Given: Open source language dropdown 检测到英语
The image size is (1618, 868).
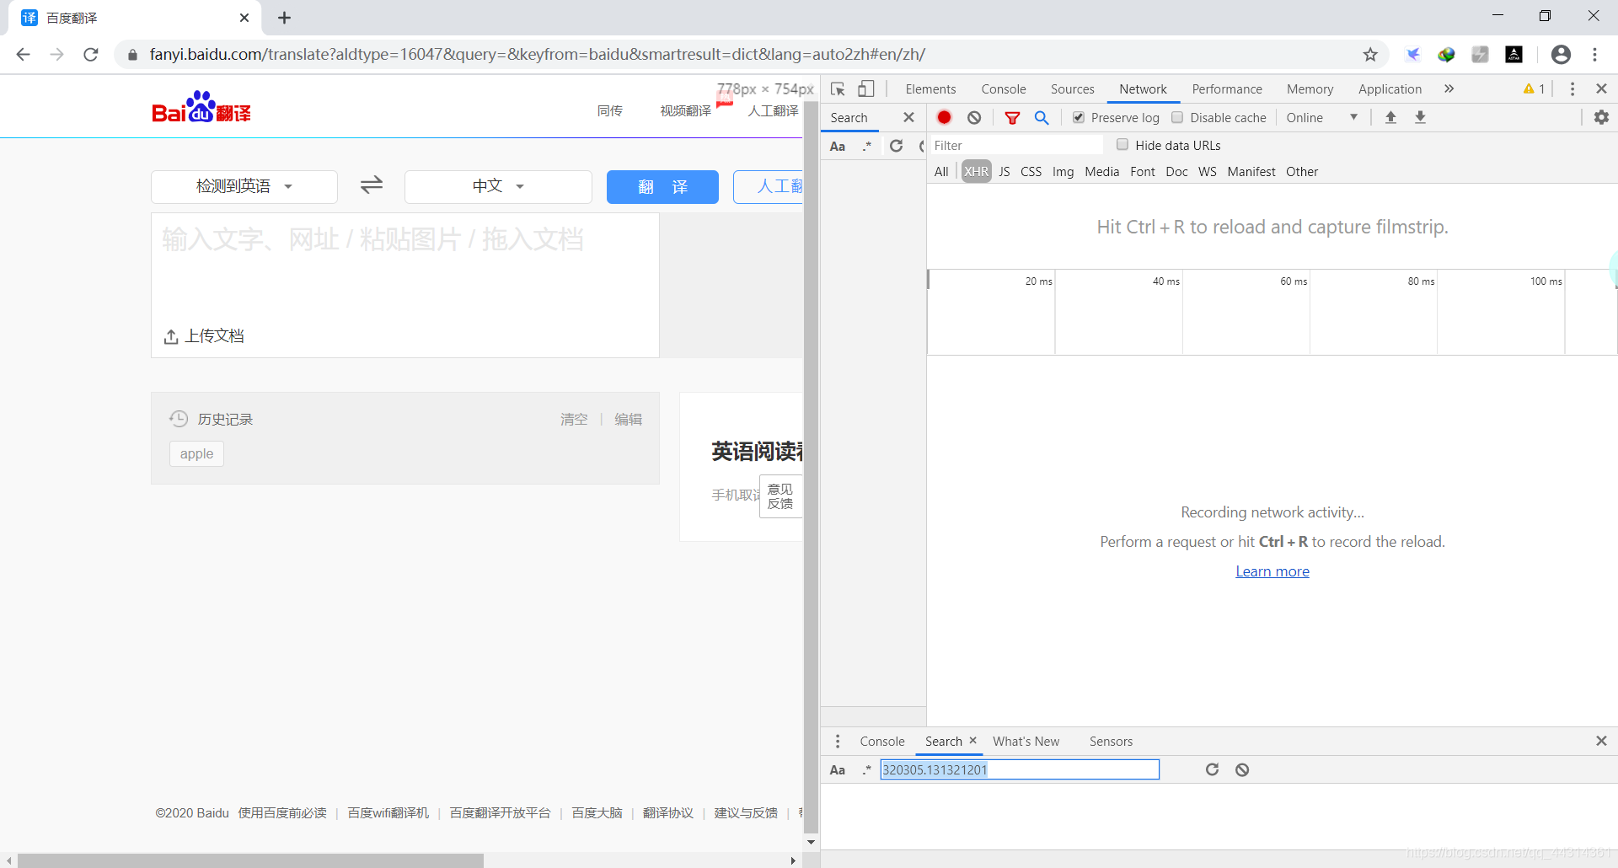Looking at the screenshot, I should pyautogui.click(x=244, y=186).
